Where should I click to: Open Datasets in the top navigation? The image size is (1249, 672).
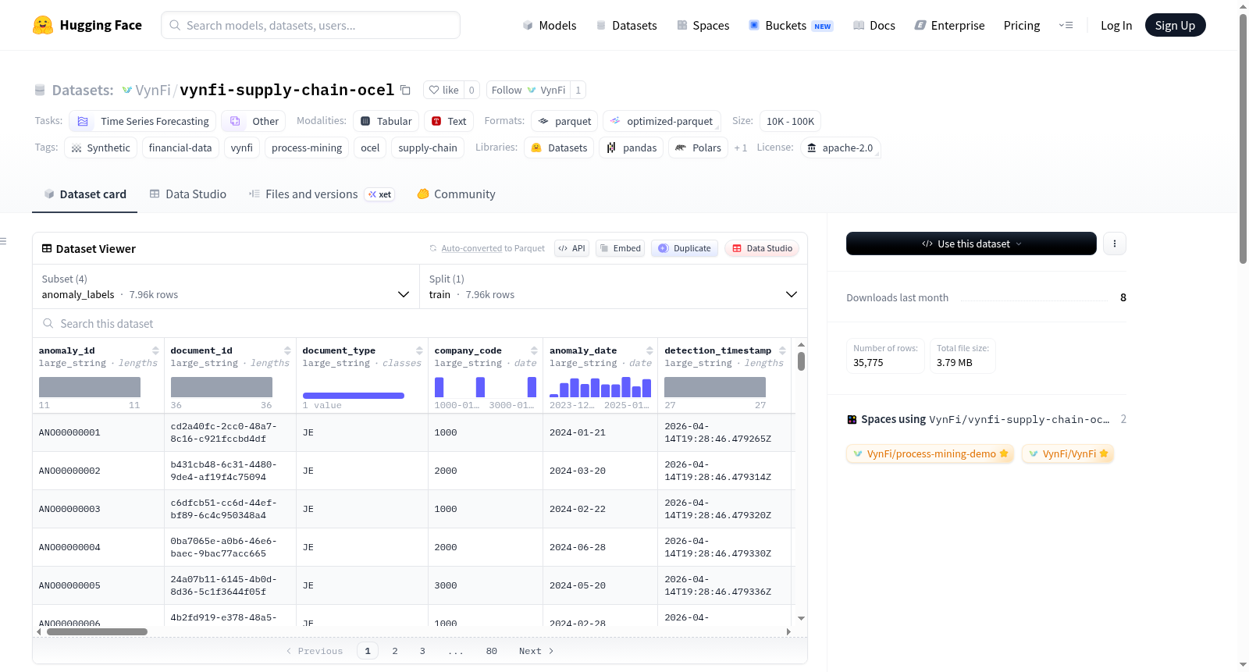627,25
